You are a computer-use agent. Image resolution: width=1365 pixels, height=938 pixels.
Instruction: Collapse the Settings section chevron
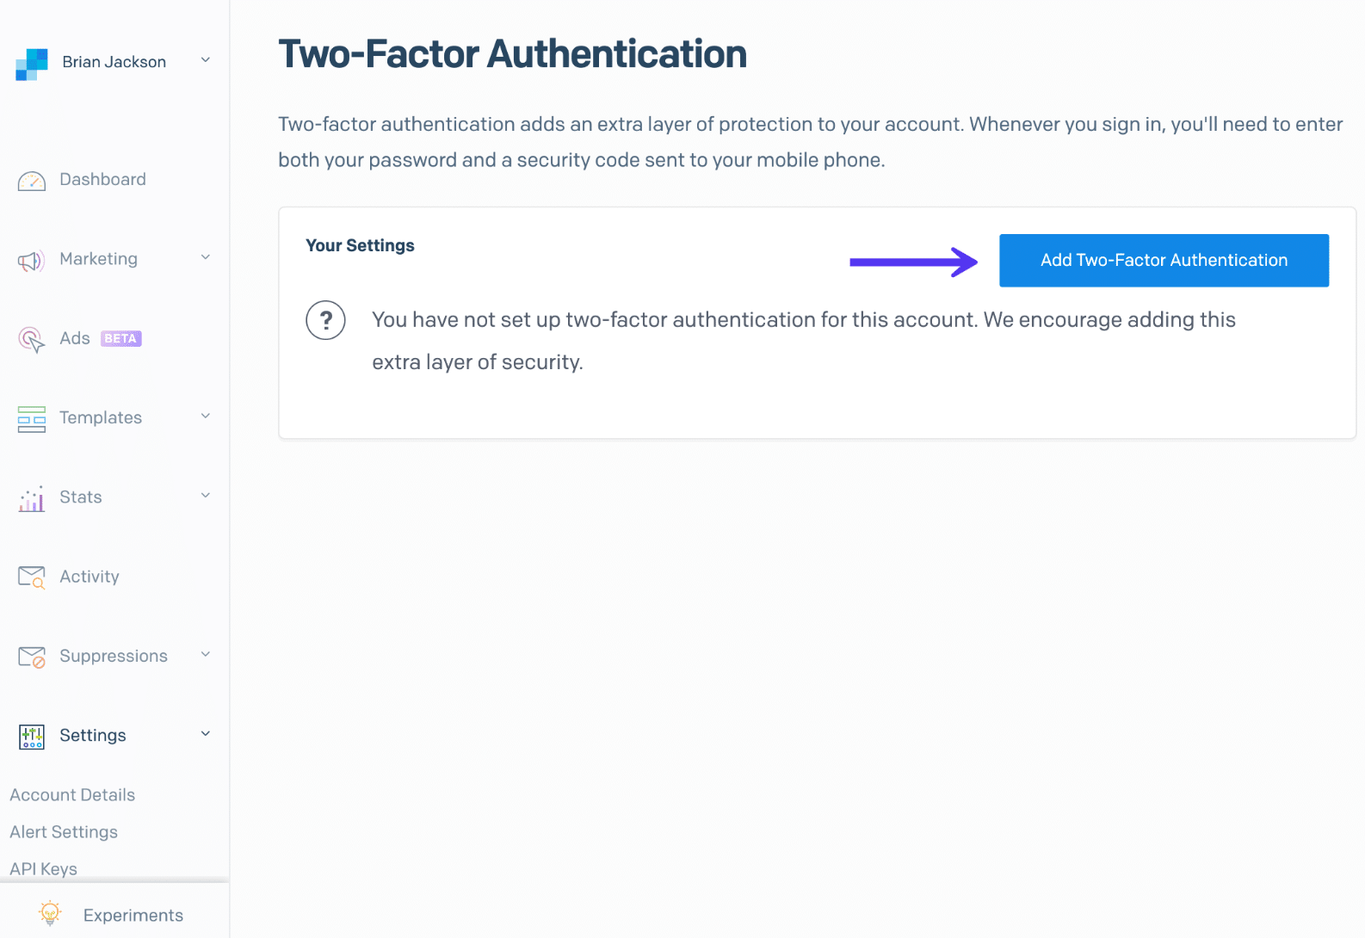point(205,733)
